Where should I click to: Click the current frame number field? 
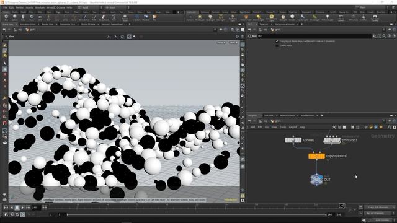[36, 208]
